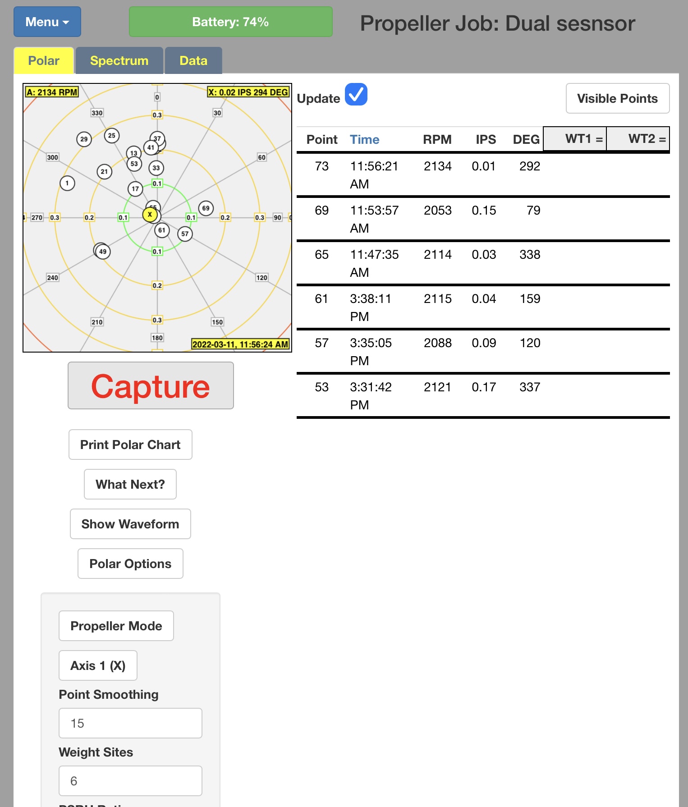Viewport: 688px width, 807px height.
Task: Select point 1 on the polar chart
Action: (x=67, y=183)
